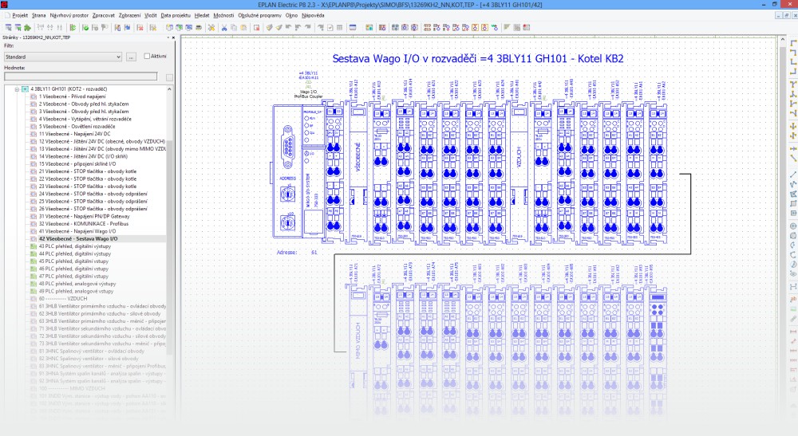Click the green triangle icon in toolbar

(x=73, y=27)
